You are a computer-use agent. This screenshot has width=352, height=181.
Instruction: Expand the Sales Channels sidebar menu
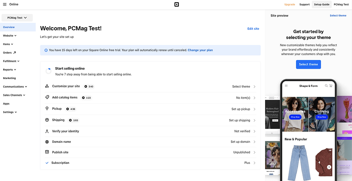click(14, 95)
